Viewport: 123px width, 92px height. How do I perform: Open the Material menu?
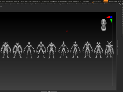49,4
